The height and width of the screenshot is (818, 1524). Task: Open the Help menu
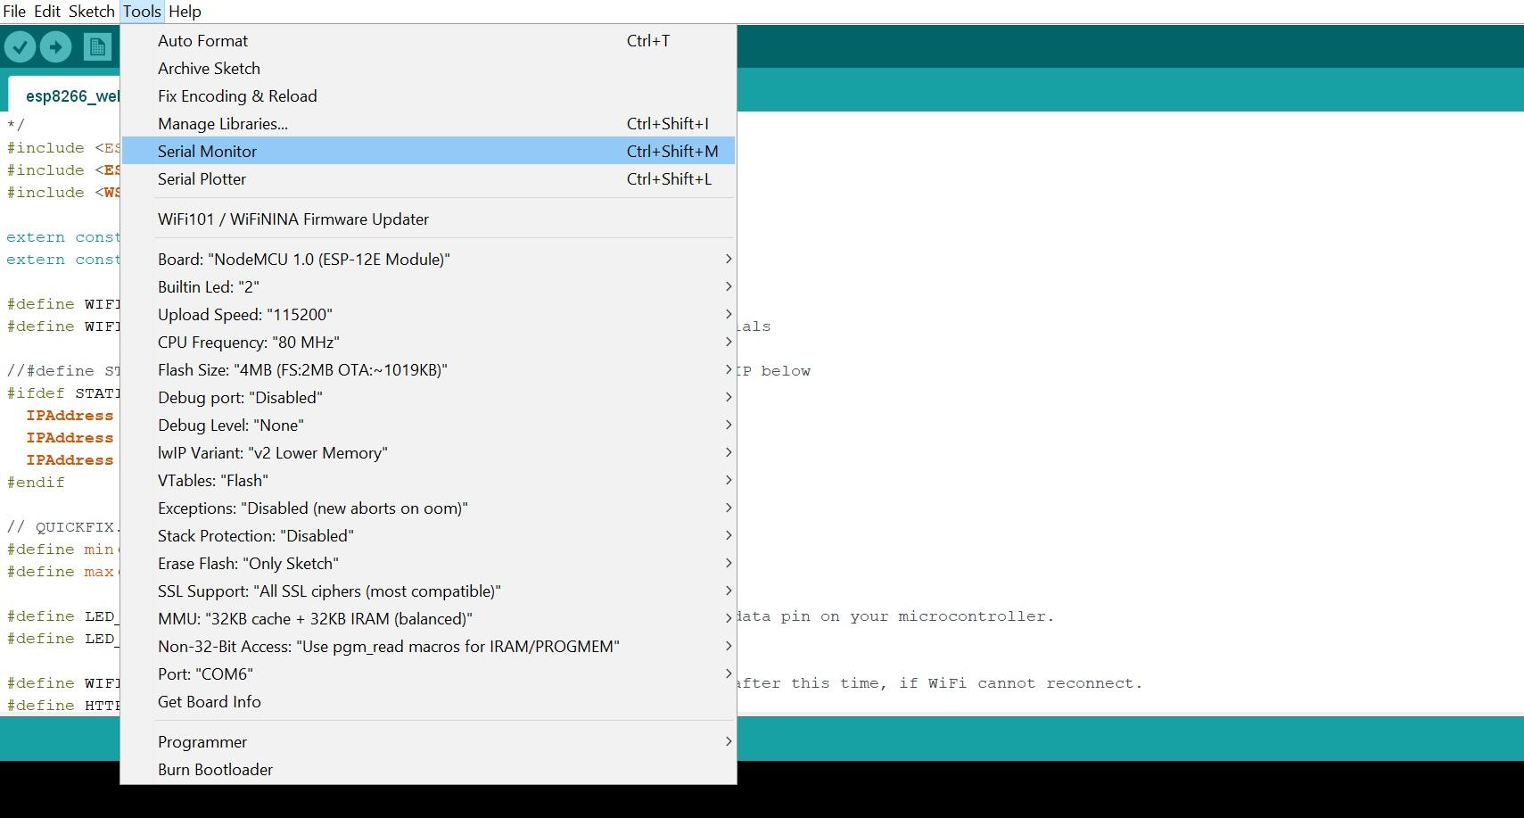pyautogui.click(x=185, y=12)
